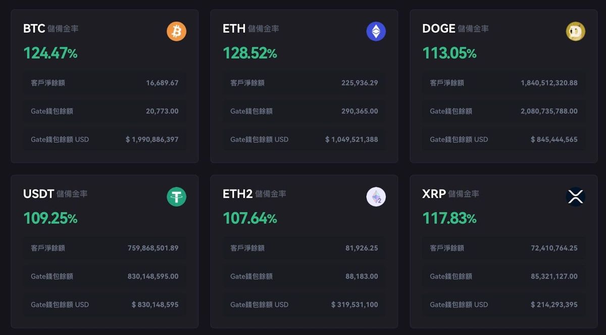
Task: Click the black XRP icon
Action: 576,197
